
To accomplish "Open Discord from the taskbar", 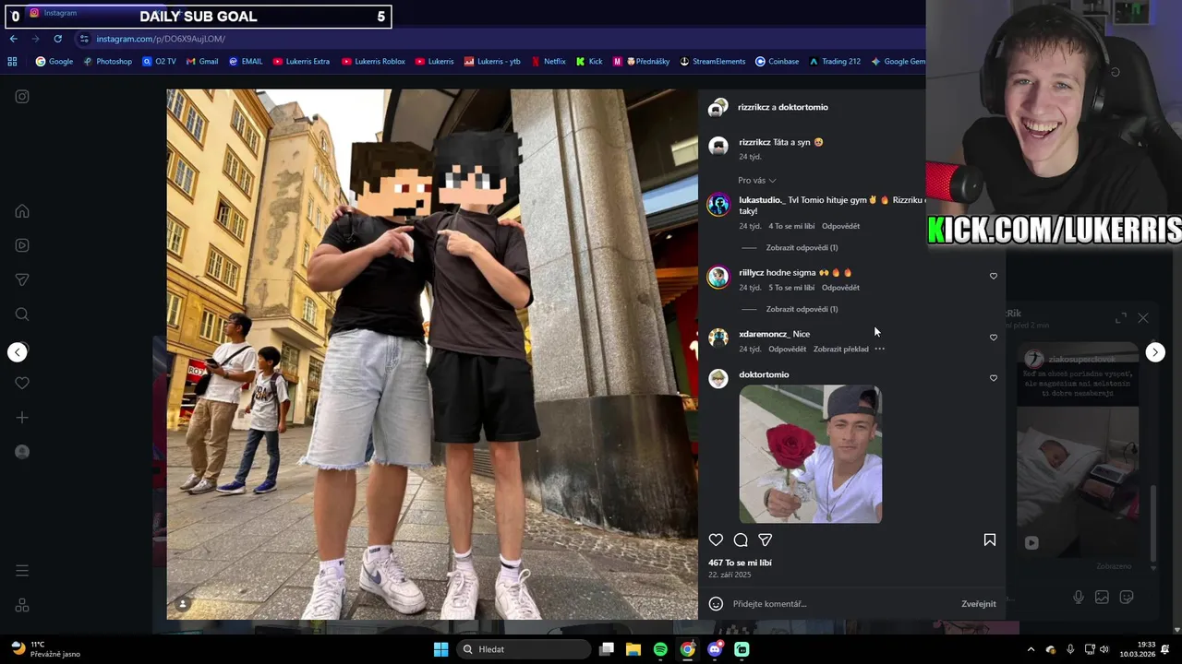I will point(715,649).
